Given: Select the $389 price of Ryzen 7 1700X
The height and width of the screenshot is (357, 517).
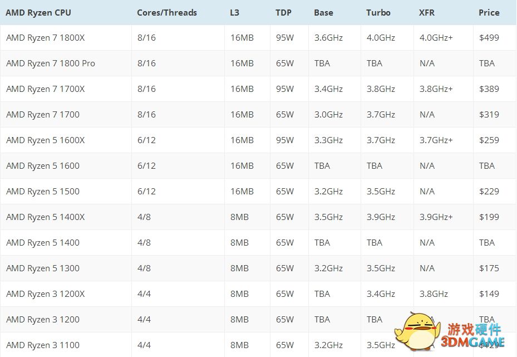Looking at the screenshot, I should 489,89.
